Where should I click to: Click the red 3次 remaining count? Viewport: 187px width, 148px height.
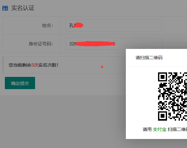(35, 65)
